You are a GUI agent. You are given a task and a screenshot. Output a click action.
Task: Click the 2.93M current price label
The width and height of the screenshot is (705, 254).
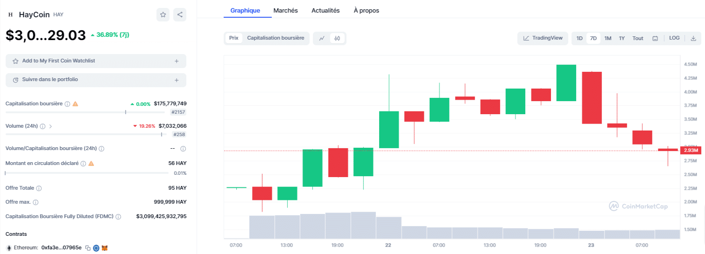tap(691, 150)
